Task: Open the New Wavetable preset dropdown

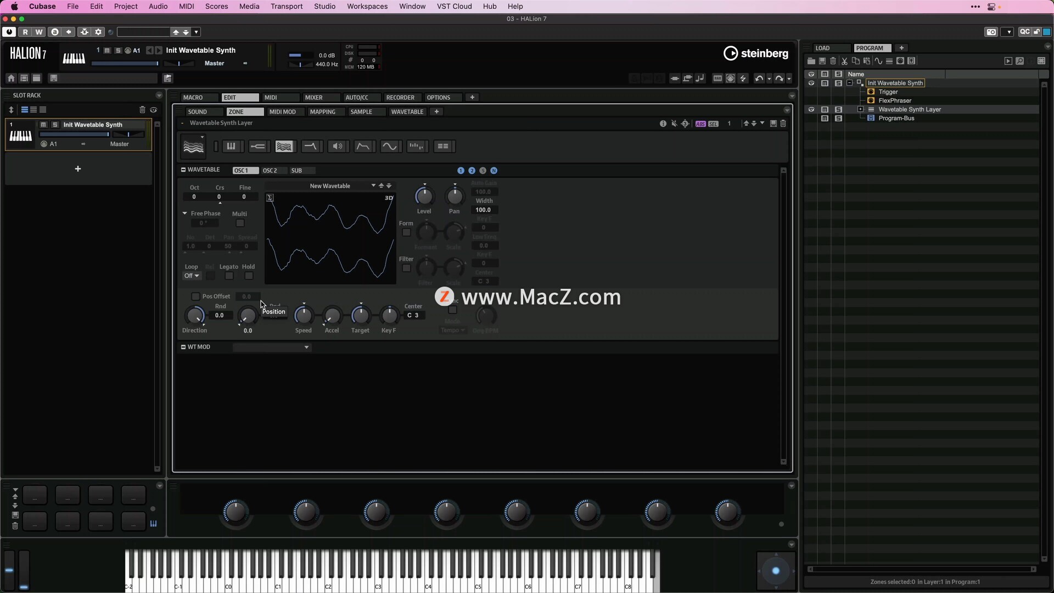Action: click(x=373, y=186)
